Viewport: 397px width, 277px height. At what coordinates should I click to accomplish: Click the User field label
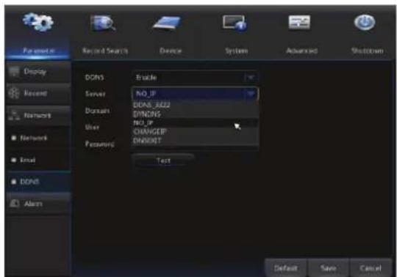pyautogui.click(x=92, y=128)
